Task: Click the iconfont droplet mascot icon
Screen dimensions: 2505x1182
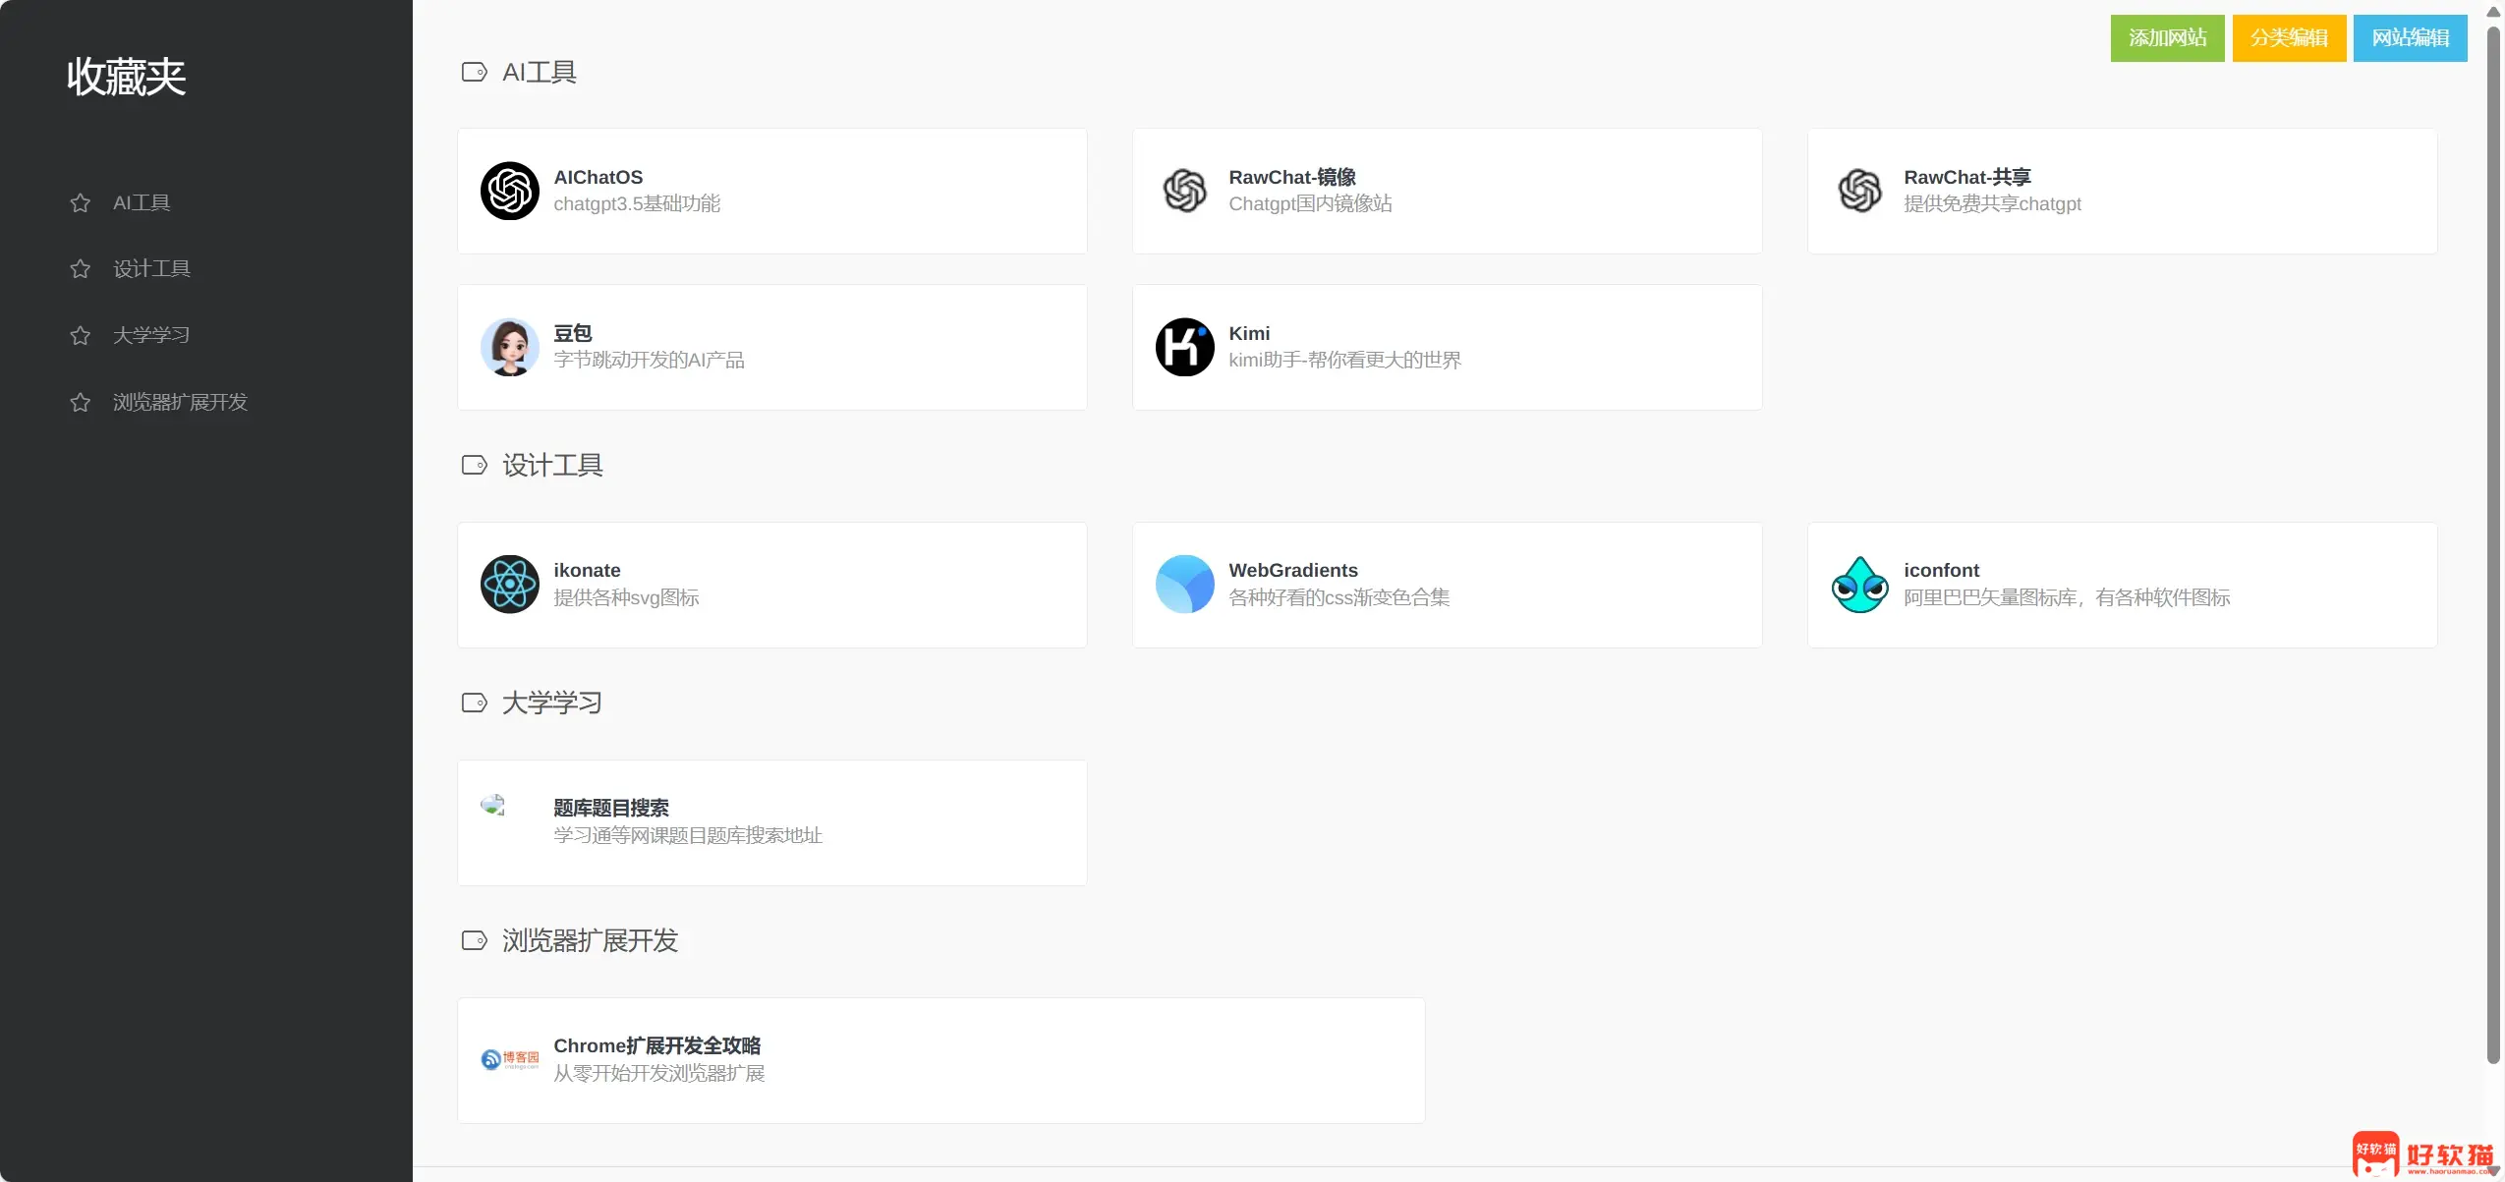Action: [x=1859, y=585]
